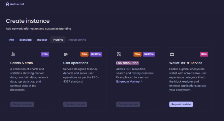Click the New badge on ENS resolution
Screen dimensions: 224x121
(x=138, y=54)
